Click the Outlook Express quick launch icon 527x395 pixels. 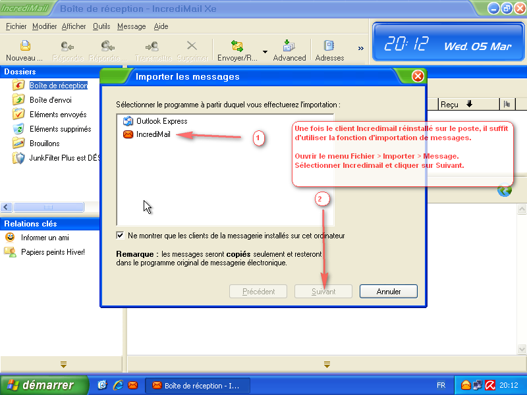point(103,385)
